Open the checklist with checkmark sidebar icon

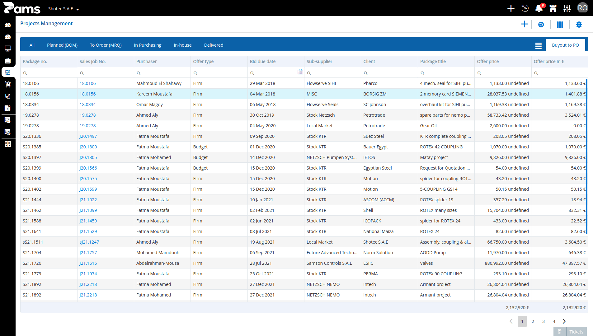click(x=8, y=120)
